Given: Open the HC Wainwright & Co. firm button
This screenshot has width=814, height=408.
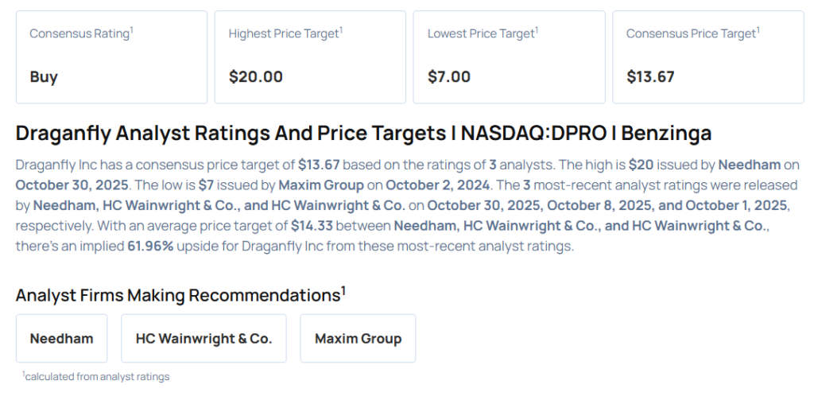Looking at the screenshot, I should click(203, 338).
